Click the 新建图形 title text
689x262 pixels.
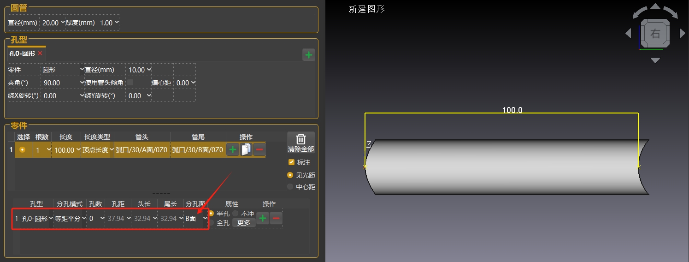[366, 9]
